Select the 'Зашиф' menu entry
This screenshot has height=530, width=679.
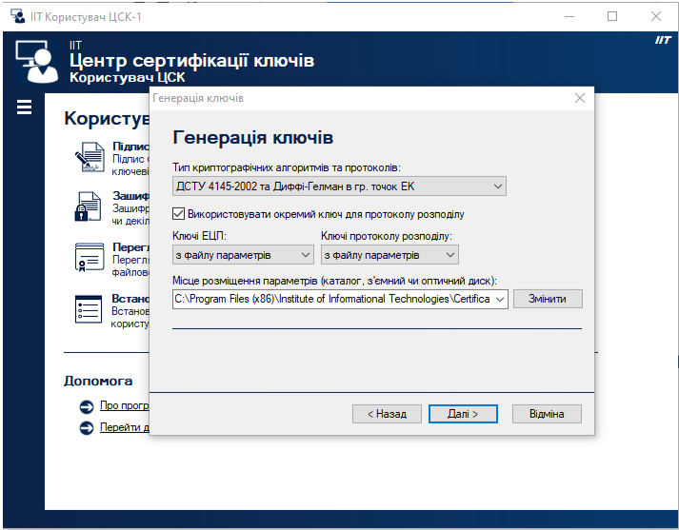point(130,196)
